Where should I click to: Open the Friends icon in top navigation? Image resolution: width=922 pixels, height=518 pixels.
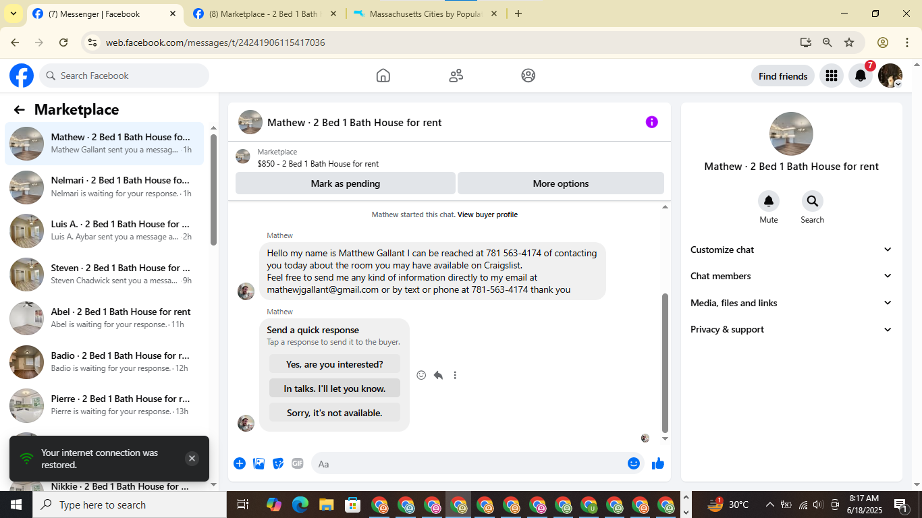click(456, 76)
